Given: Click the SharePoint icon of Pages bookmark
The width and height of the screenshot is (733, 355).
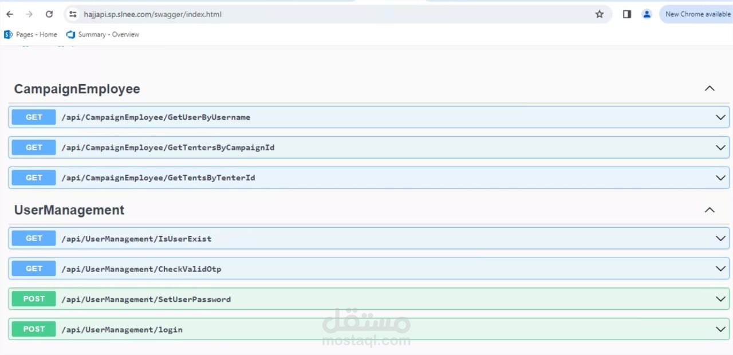Looking at the screenshot, I should tap(8, 34).
